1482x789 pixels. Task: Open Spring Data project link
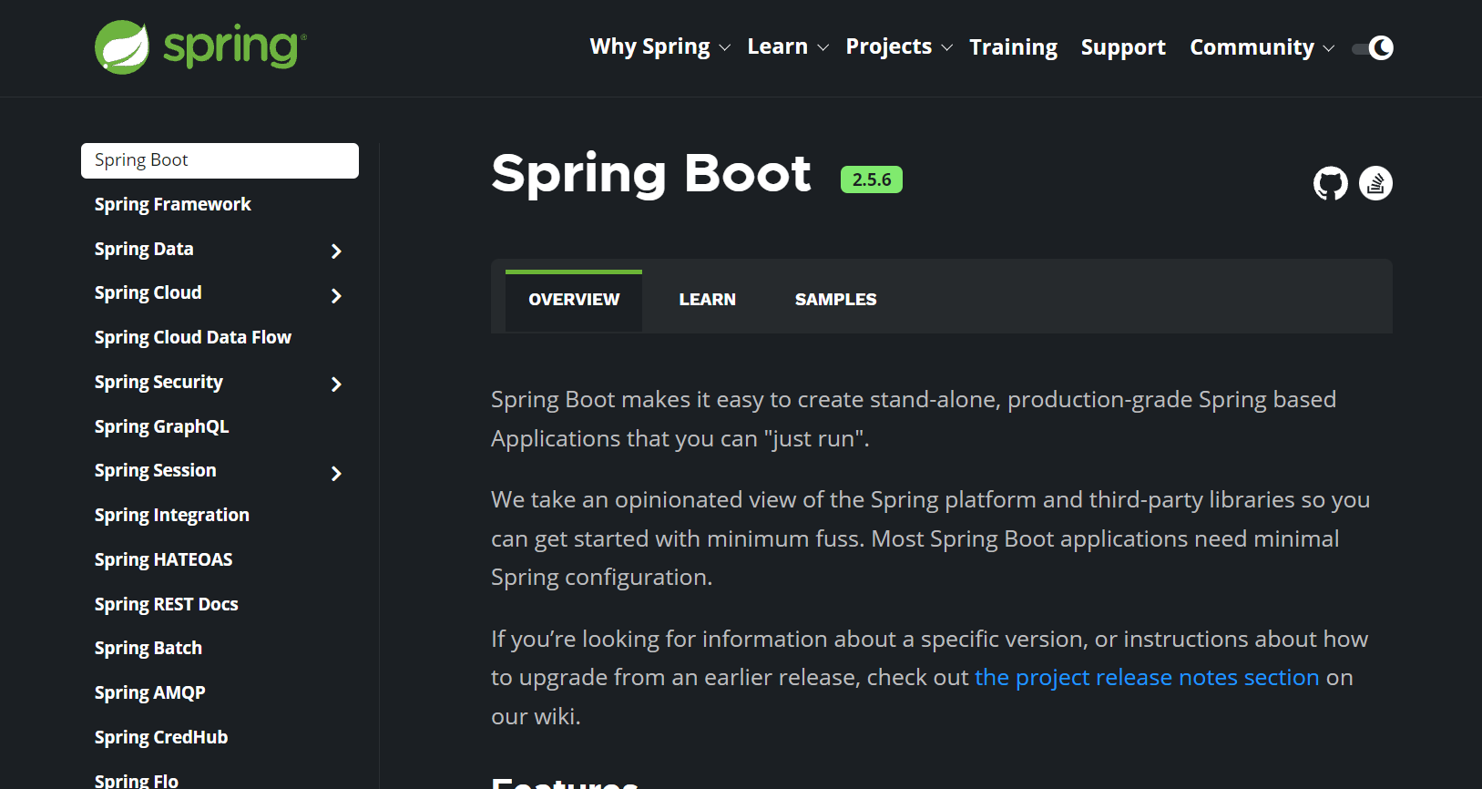tap(144, 249)
